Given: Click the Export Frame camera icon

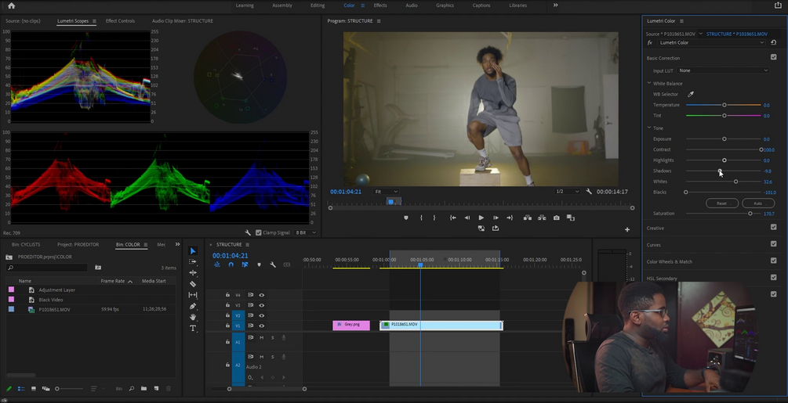Looking at the screenshot, I should [x=557, y=218].
